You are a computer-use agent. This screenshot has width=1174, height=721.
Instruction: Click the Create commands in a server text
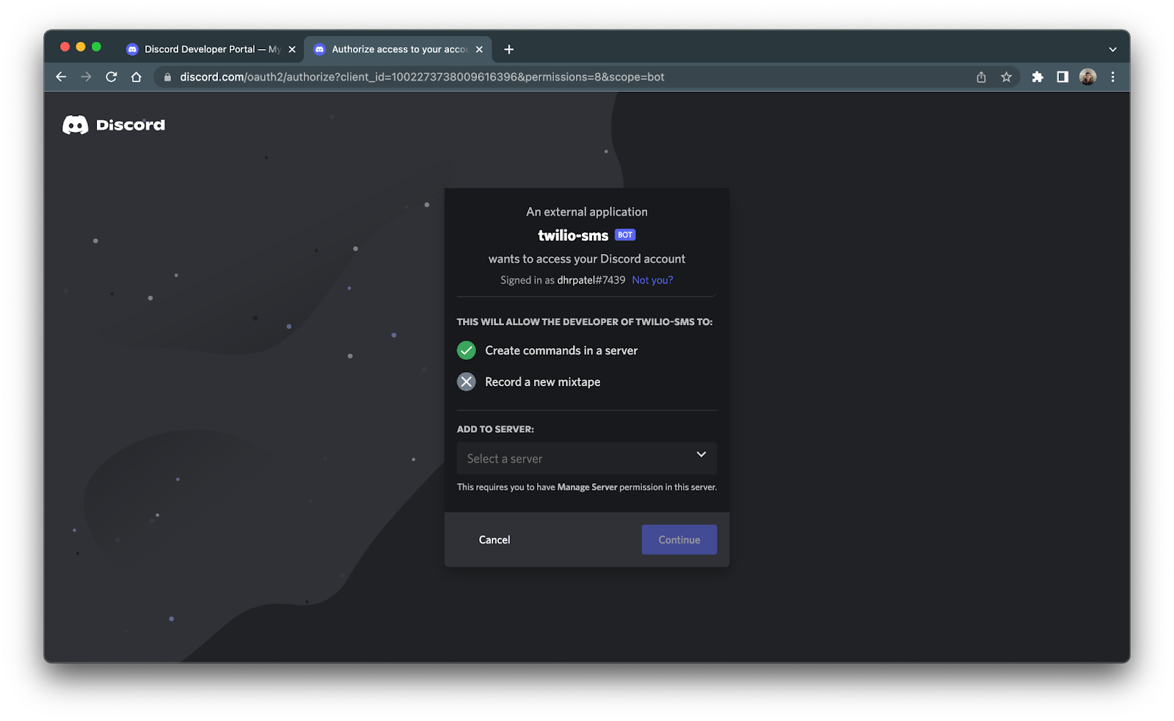[561, 350]
